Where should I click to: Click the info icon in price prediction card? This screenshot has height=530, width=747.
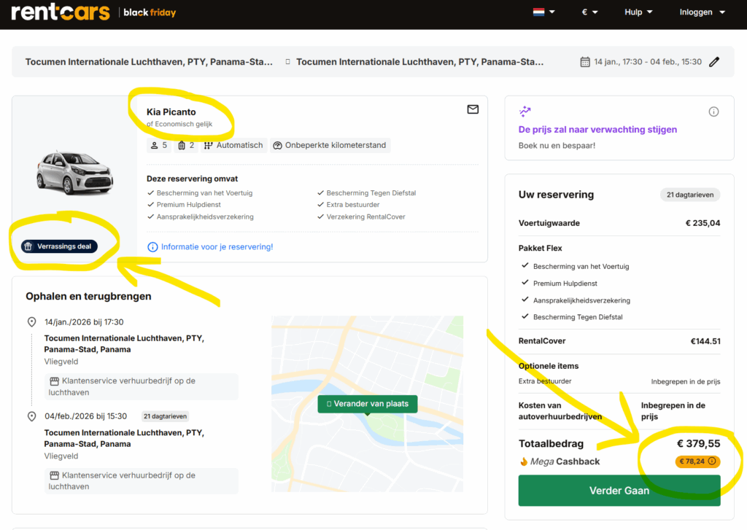pos(713,112)
